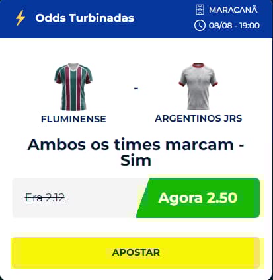The image size is (273, 280).
Task: Click the ARGENTINOS JRS team name
Action: point(198,118)
